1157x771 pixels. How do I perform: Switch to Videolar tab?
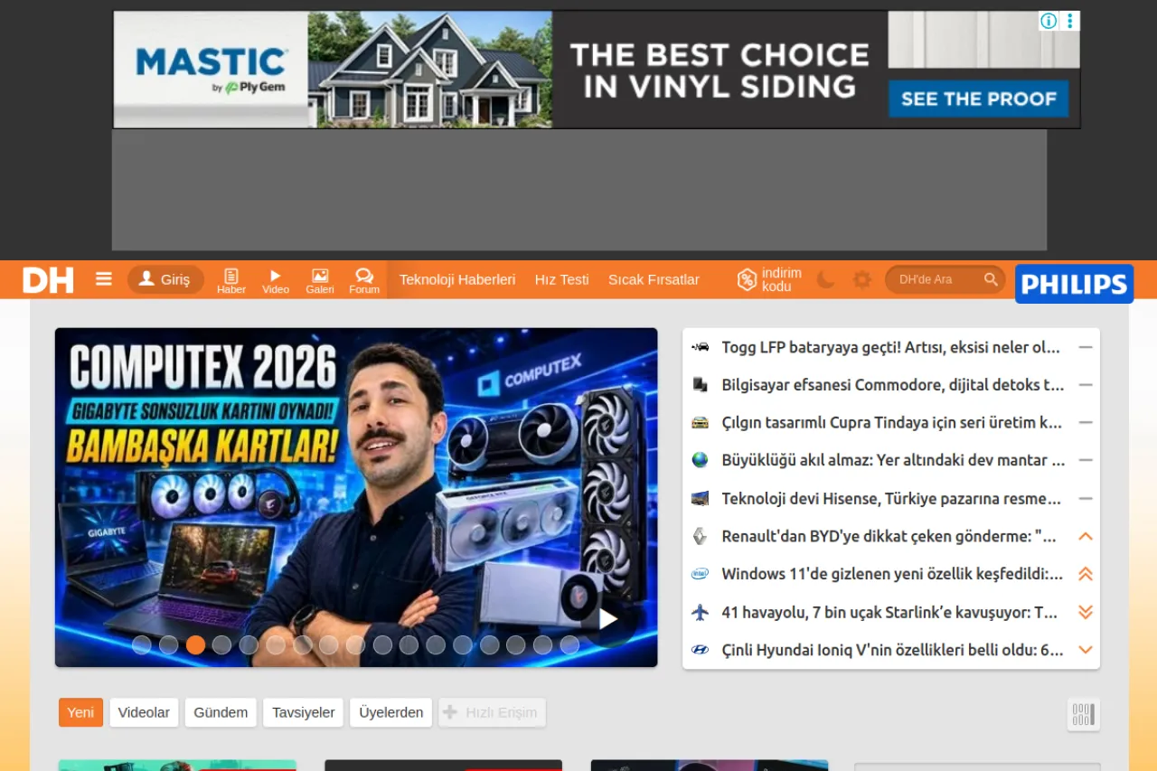[x=144, y=712]
